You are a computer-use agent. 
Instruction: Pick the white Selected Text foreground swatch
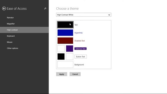61,49
